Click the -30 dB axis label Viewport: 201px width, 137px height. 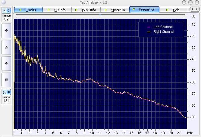point(193,48)
